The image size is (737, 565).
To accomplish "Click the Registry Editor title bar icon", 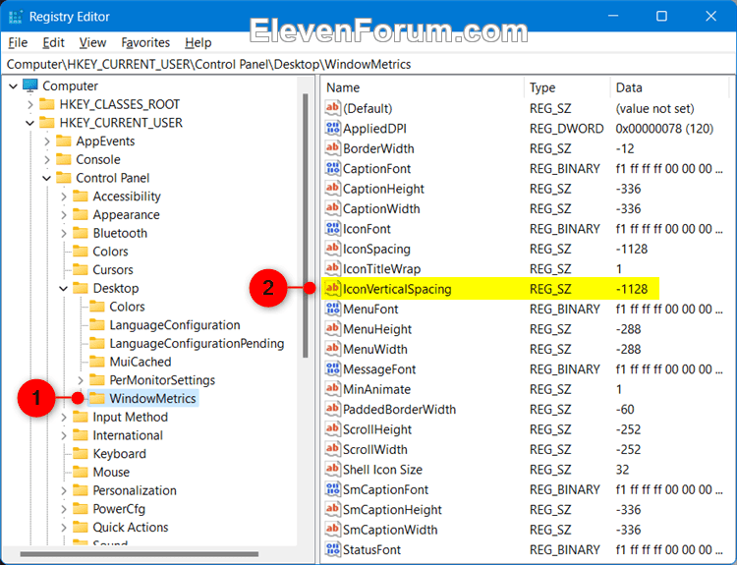I will (16, 17).
